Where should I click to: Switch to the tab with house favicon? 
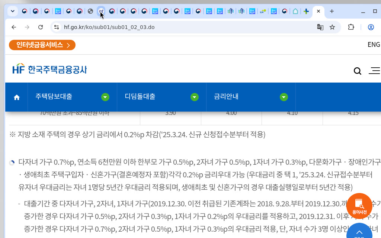click(x=295, y=11)
